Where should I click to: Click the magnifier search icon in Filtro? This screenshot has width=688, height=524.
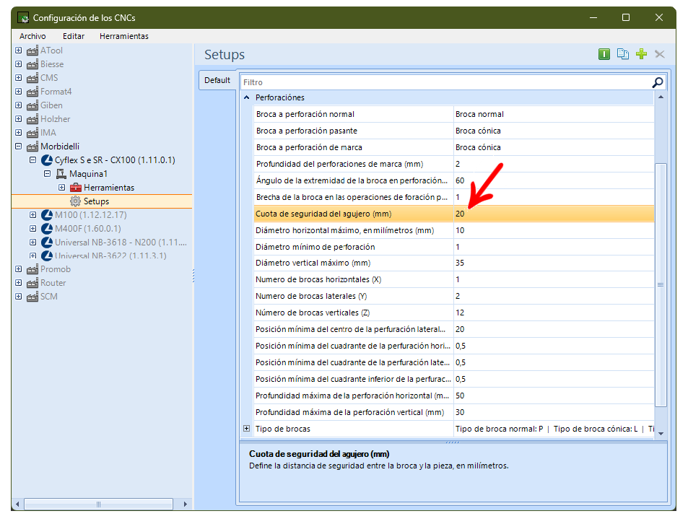tap(657, 82)
